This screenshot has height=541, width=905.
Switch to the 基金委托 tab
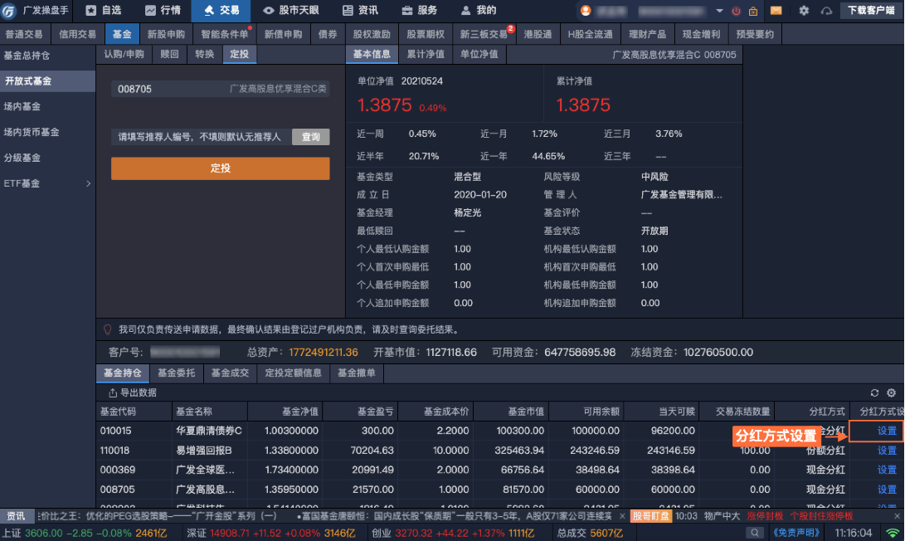click(x=176, y=373)
